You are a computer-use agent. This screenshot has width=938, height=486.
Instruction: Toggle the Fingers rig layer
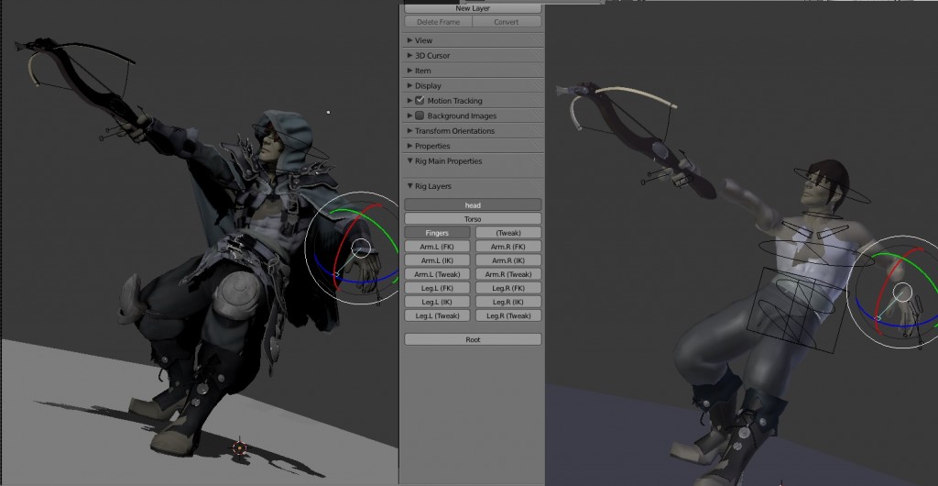click(x=437, y=233)
